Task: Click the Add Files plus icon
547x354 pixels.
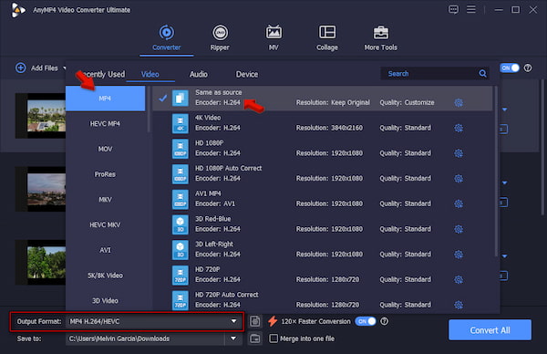Action: tap(21, 68)
